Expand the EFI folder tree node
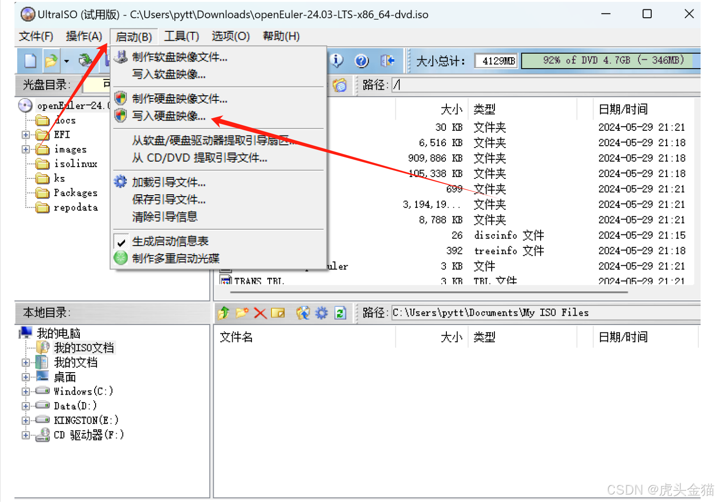 (26, 135)
